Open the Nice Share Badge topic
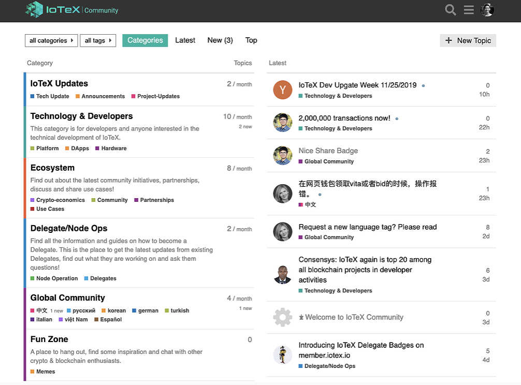Screen dimensions: 521x385 (x=328, y=151)
